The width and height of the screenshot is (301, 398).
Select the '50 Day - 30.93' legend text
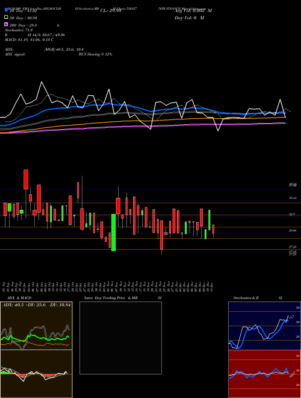coord(23,17)
